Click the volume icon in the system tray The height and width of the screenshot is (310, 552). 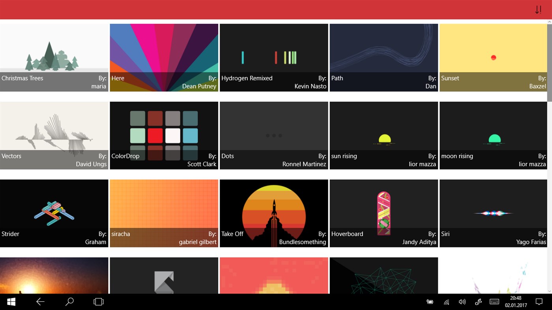(462, 301)
